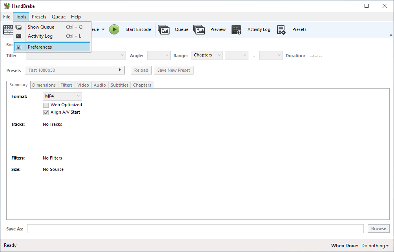The height and width of the screenshot is (252, 394).
Task: Click the No Source size text
Action: tap(53, 169)
